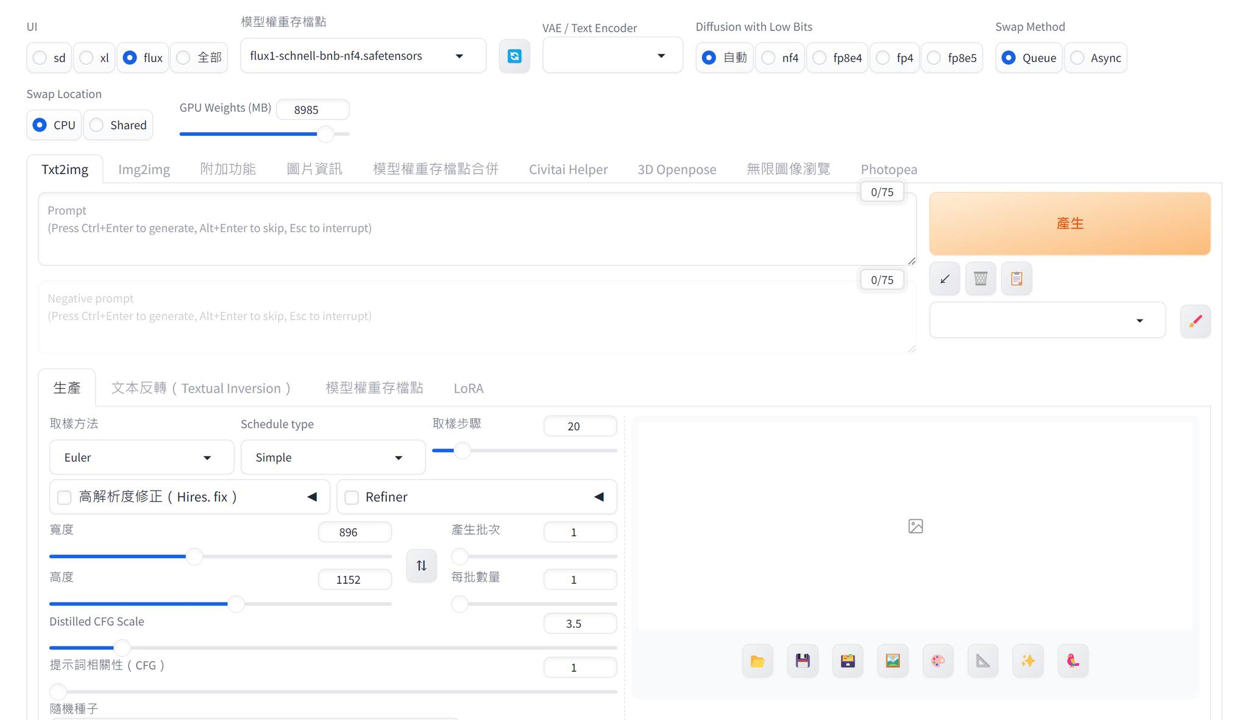Select the 全部 UI radio option
The image size is (1248, 720).
coord(199,58)
